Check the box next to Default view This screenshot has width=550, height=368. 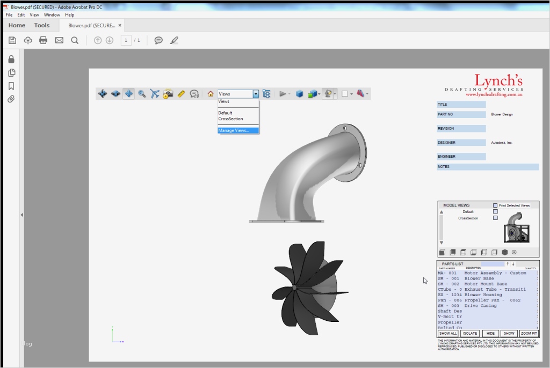495,211
